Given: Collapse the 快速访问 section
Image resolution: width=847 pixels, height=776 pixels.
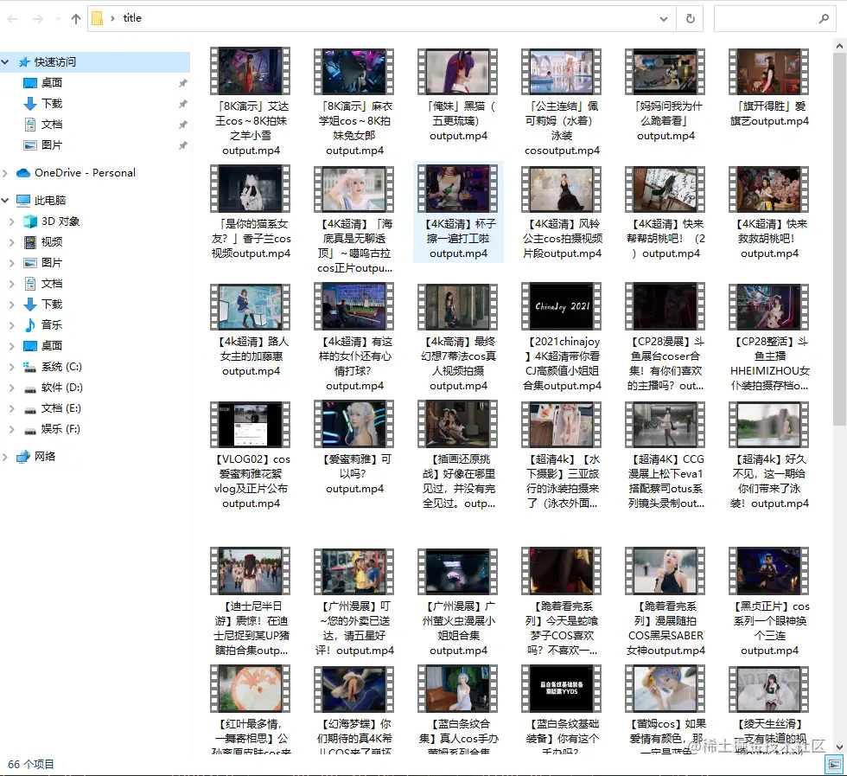Looking at the screenshot, I should click(x=5, y=62).
